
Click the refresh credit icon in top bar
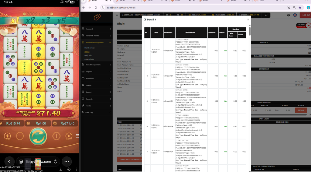[x=266, y=15]
